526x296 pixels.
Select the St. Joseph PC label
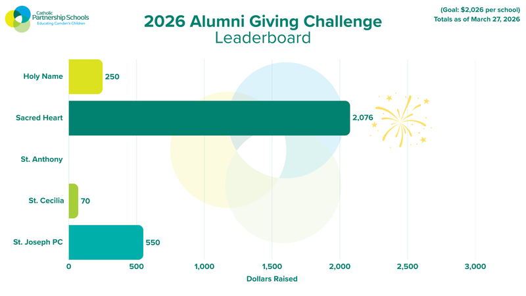[38, 242]
